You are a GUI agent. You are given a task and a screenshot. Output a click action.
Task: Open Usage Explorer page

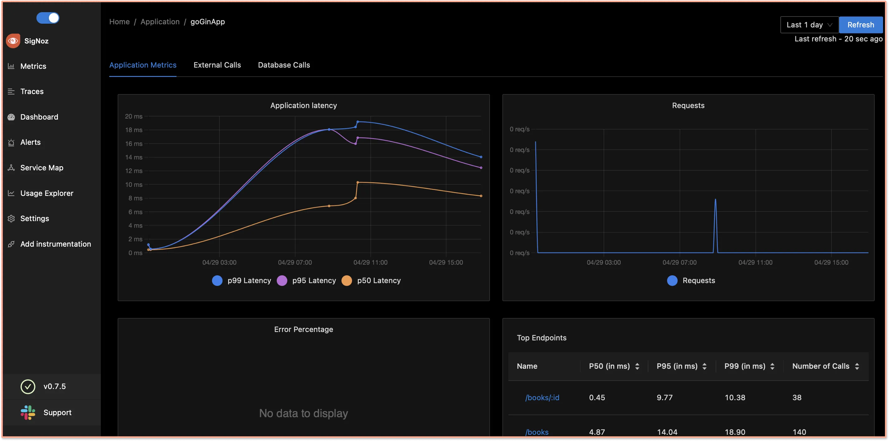point(47,193)
